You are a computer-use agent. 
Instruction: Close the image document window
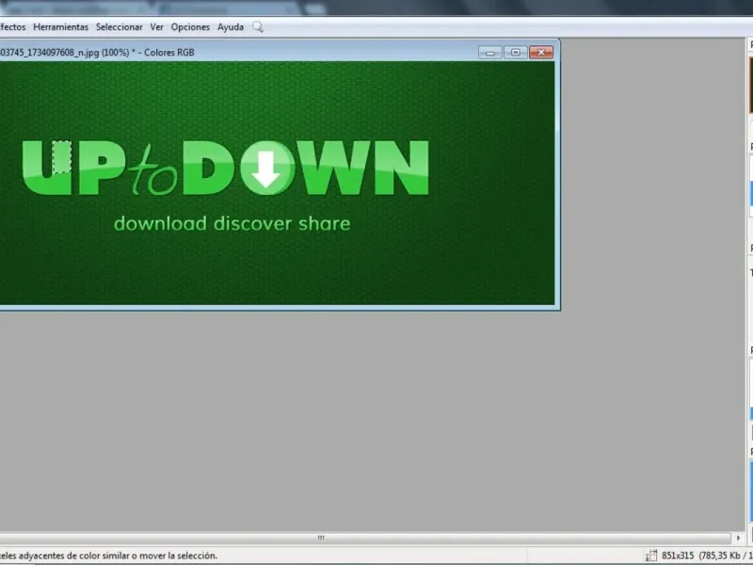(x=541, y=53)
